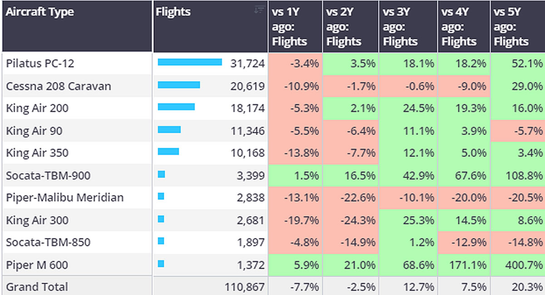The height and width of the screenshot is (295, 545).
Task: Click the total flights value 110,867
Action: click(x=245, y=287)
